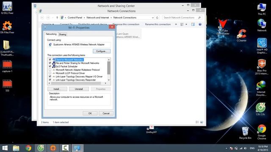Refresh the Network Connections address bar
The height and width of the screenshot is (152, 271).
[157, 18]
